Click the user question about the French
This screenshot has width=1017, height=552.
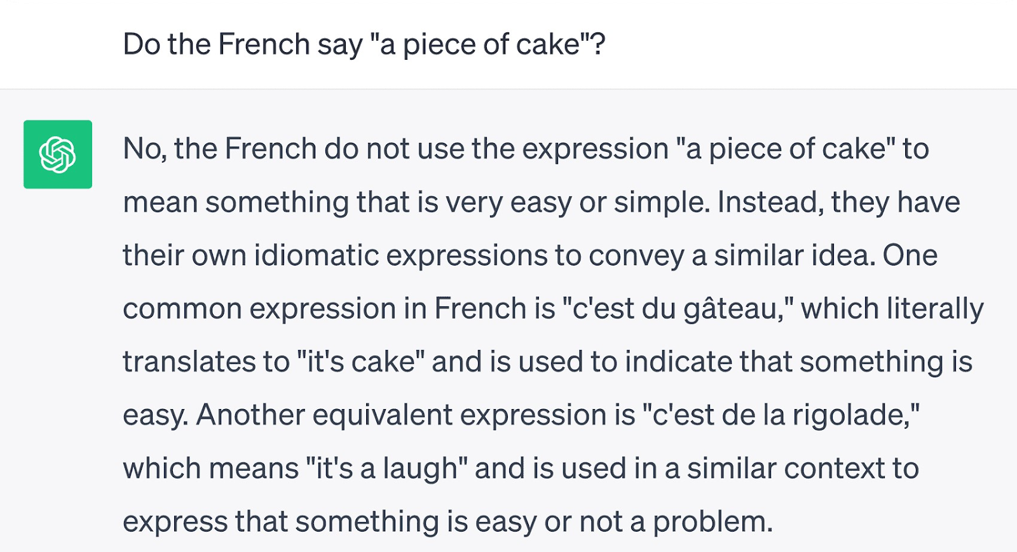point(364,44)
